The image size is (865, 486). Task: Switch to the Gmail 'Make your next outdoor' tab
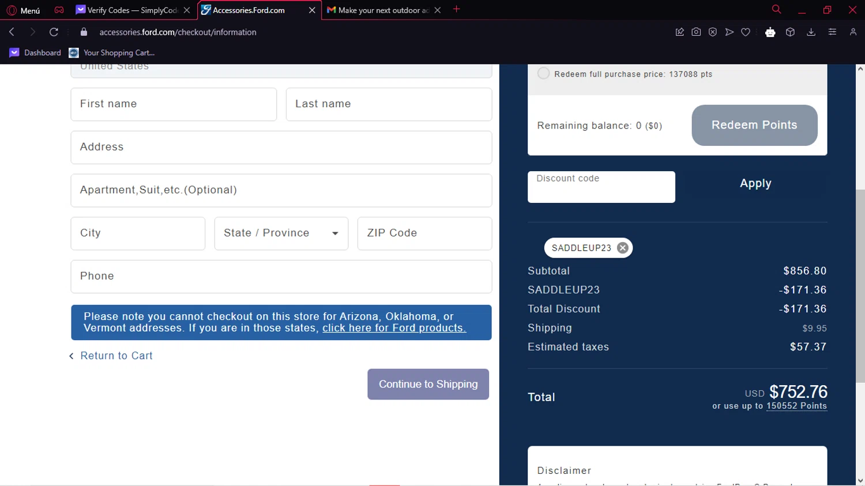(378, 10)
